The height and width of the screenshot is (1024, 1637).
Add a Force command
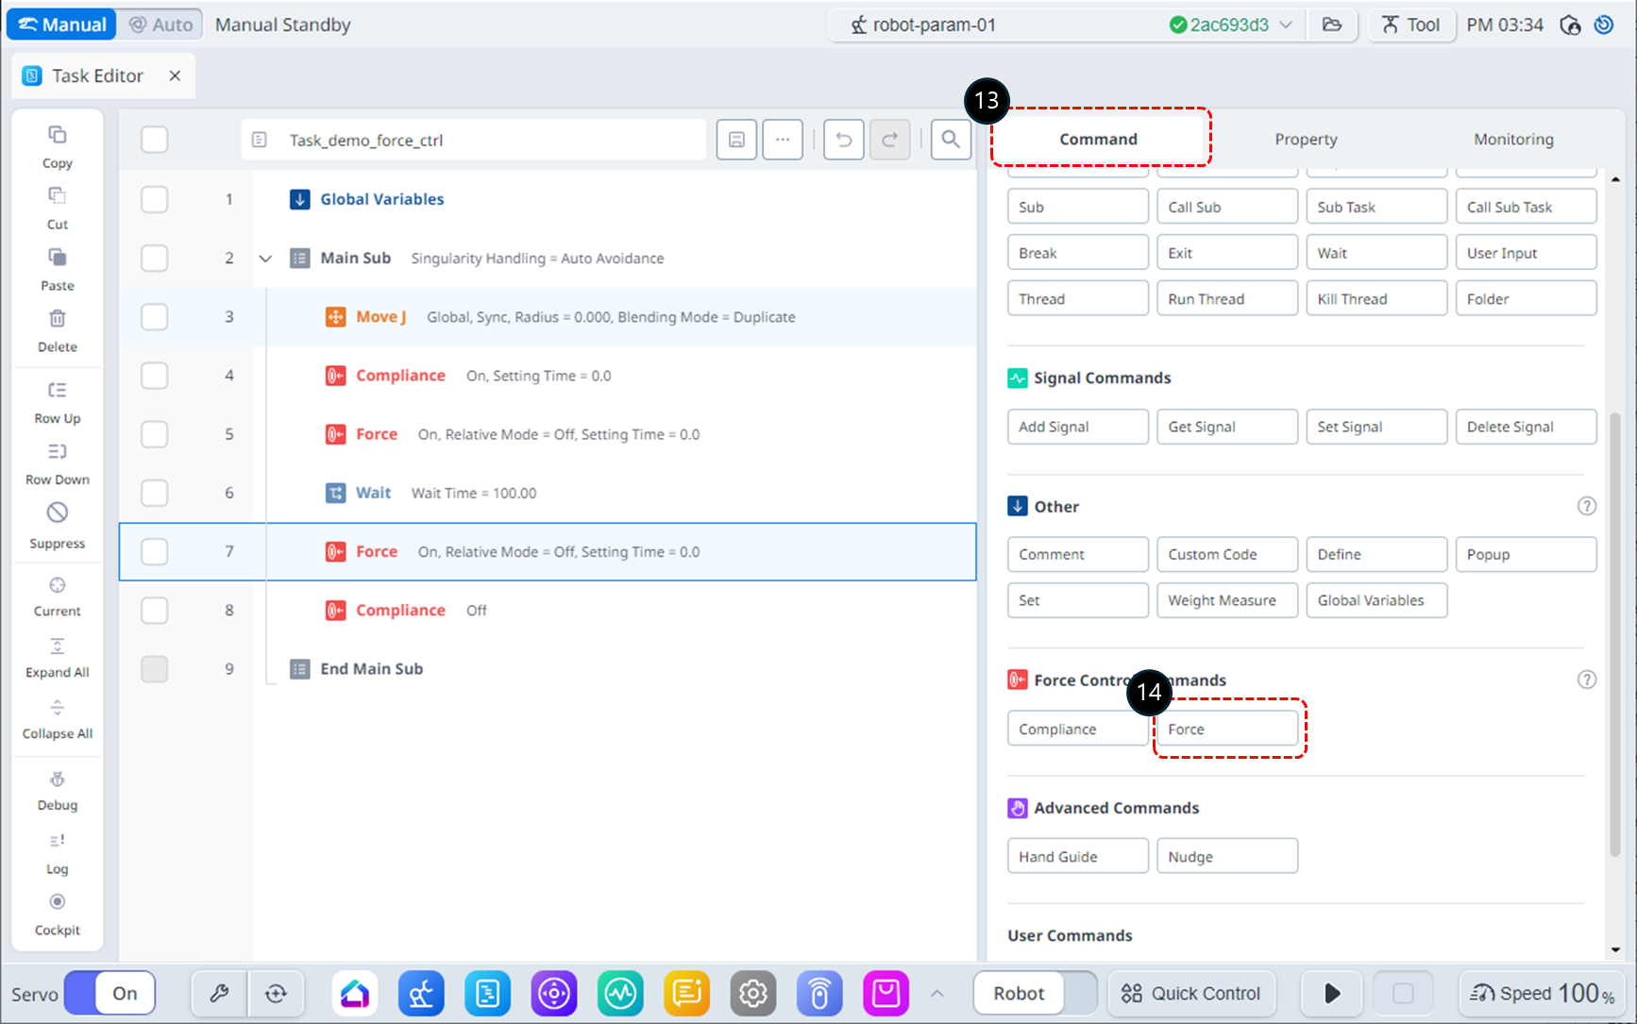coord(1226,729)
